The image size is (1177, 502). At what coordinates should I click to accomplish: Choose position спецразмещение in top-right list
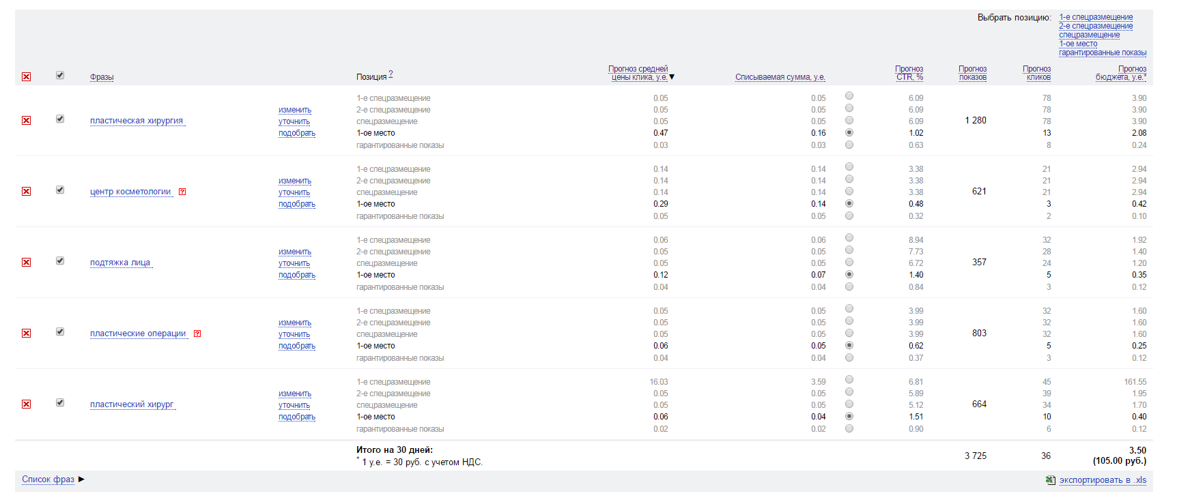pos(1090,35)
